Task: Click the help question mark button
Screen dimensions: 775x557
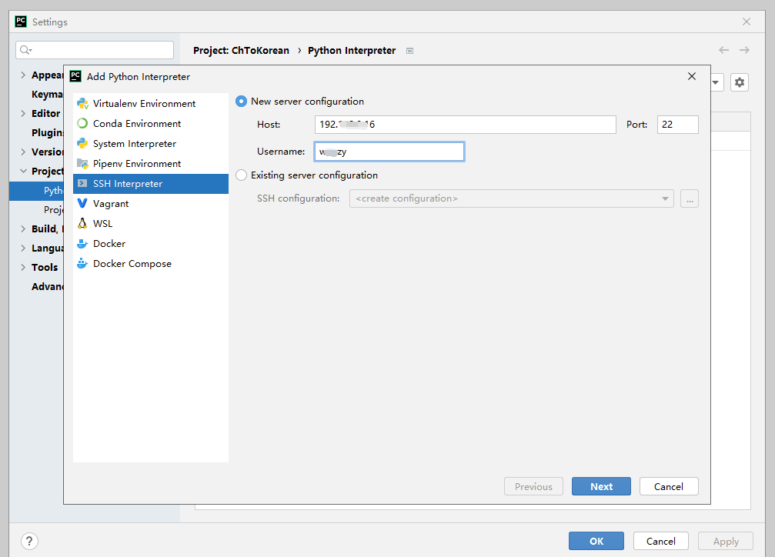Action: [30, 541]
